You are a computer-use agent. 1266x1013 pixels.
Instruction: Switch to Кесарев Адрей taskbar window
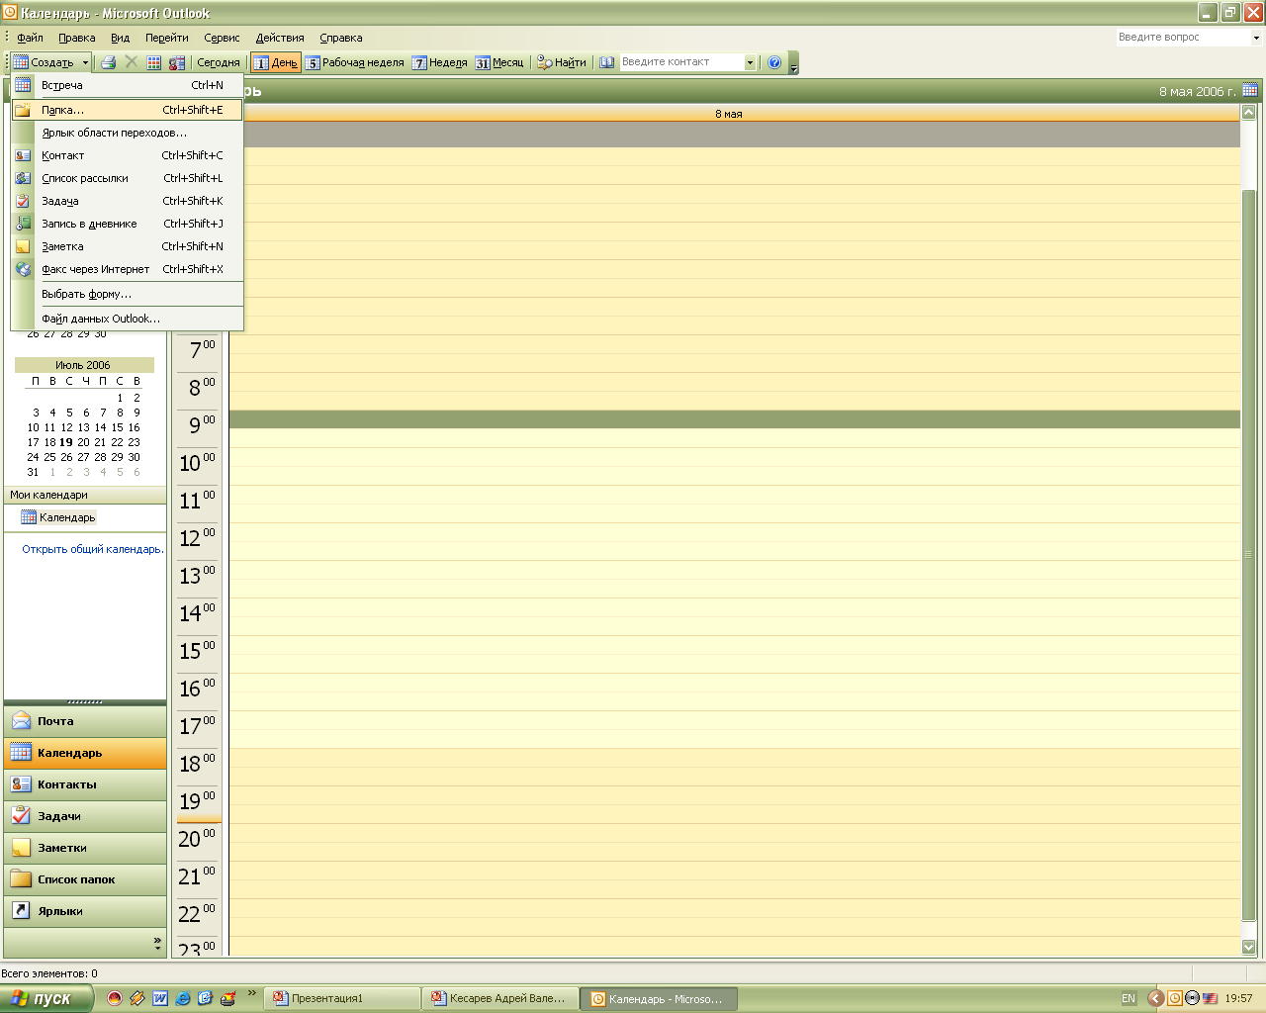500,998
